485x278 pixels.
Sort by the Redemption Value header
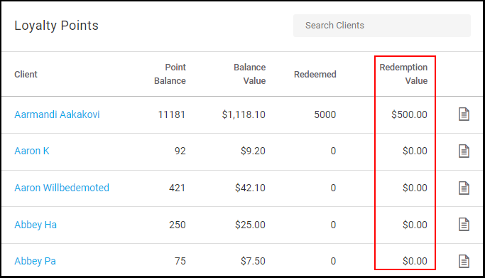[403, 74]
